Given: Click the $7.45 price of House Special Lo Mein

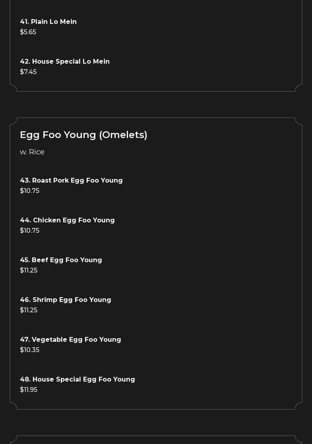Looking at the screenshot, I should click(x=28, y=72).
